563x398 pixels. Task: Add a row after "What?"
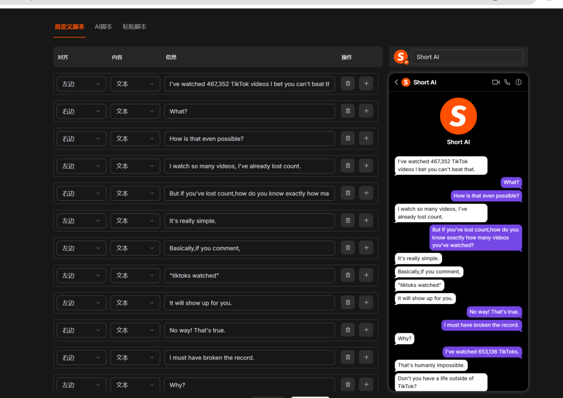pos(366,111)
